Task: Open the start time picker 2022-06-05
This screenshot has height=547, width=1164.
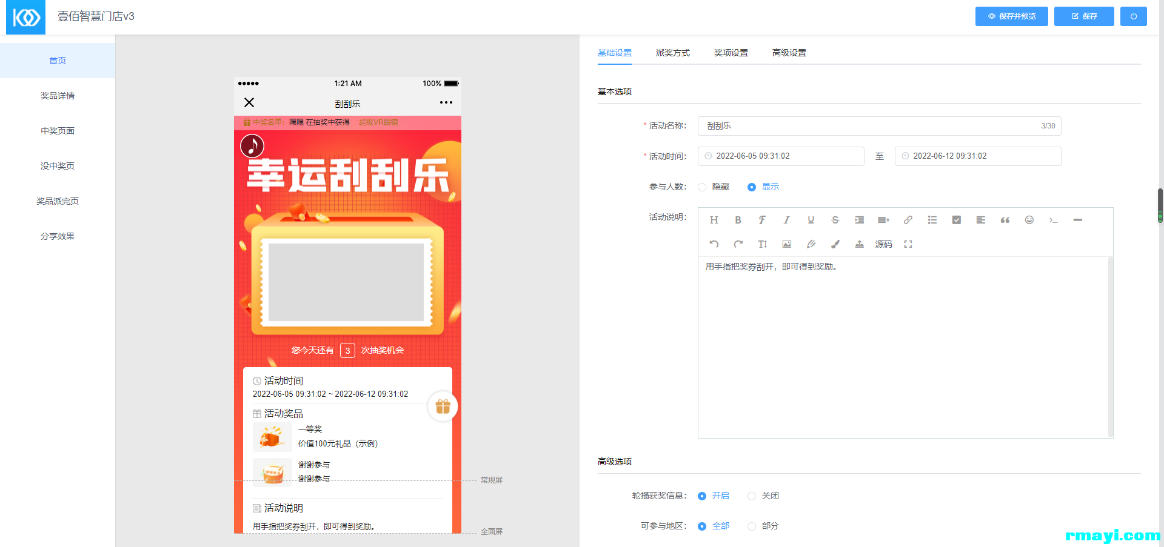Action: [x=781, y=156]
